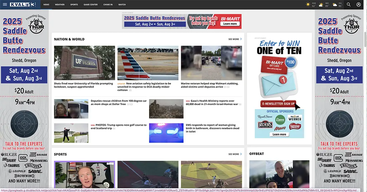This screenshot has width=367, height=192.
Task: Open the user account profile icon
Action: click(358, 4)
